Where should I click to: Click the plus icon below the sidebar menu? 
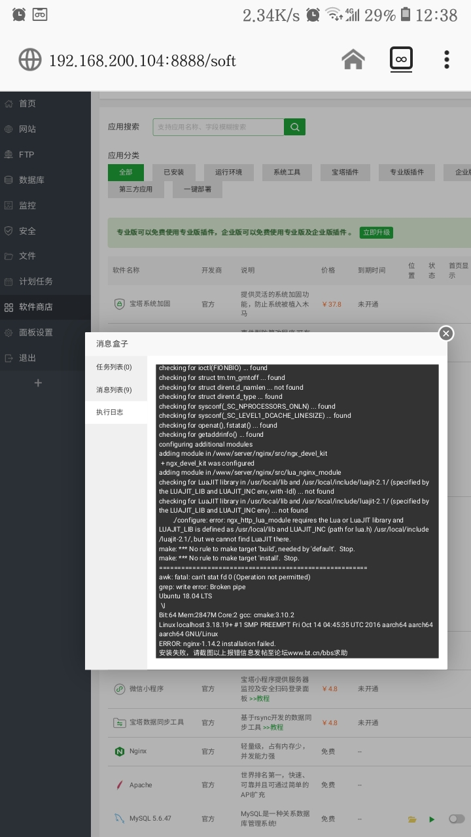(x=38, y=383)
